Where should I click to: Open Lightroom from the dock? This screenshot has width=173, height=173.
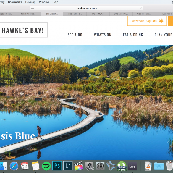pos(68,166)
